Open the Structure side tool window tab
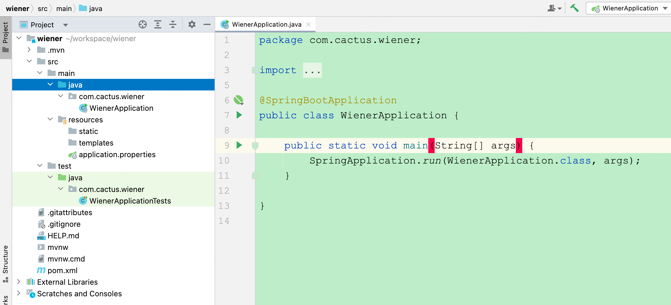This screenshot has width=671, height=305. (6, 264)
